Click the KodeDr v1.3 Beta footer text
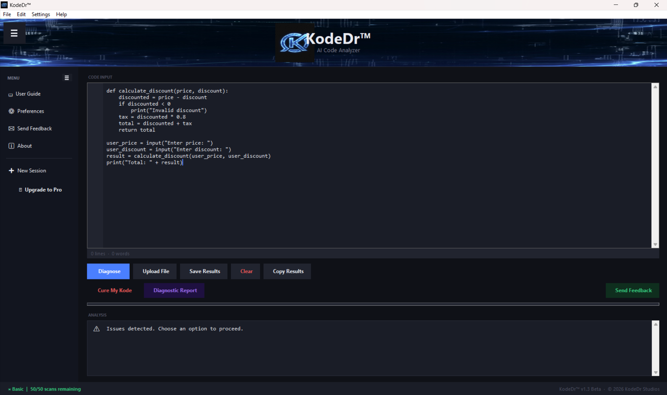 coord(580,389)
